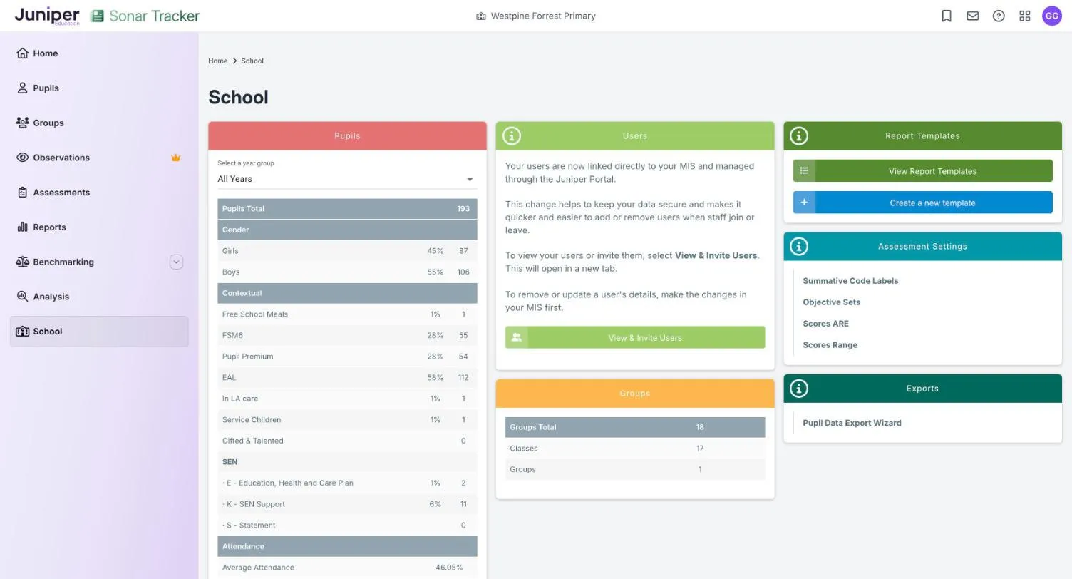This screenshot has width=1072, height=579.
Task: Open Pupil Data Export Wizard link
Action: [852, 423]
